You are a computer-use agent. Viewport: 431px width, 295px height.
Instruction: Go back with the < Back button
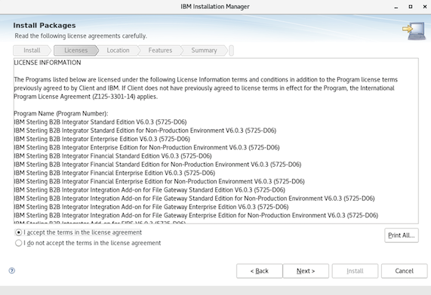[x=259, y=271]
